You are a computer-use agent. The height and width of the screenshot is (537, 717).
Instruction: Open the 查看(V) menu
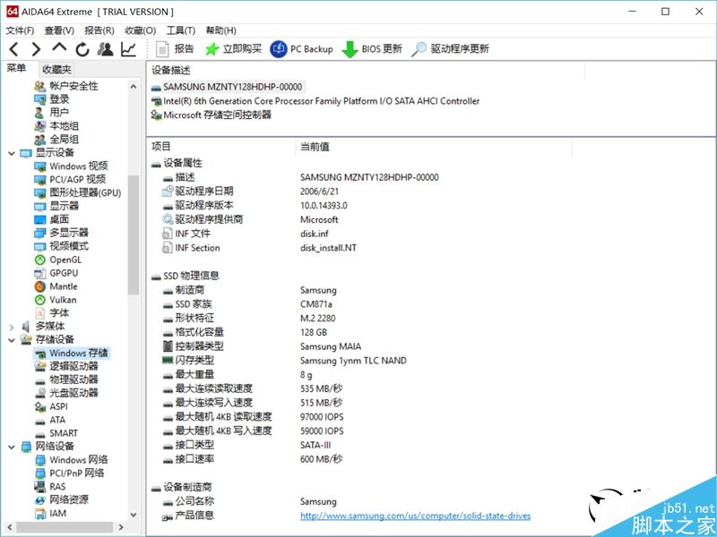(59, 30)
